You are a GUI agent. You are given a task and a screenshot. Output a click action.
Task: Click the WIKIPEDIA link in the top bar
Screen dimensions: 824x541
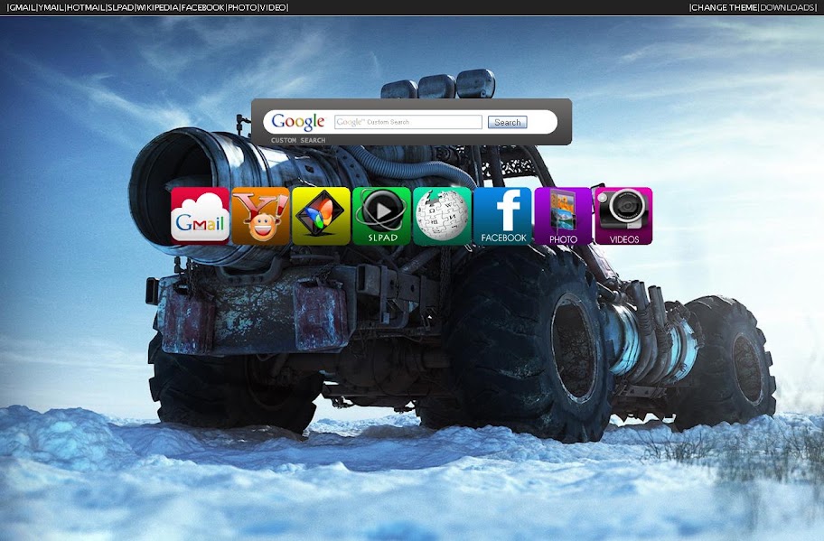point(157,7)
